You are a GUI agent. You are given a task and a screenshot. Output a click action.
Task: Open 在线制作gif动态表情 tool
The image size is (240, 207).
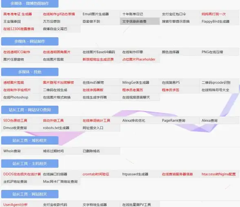[59, 14]
